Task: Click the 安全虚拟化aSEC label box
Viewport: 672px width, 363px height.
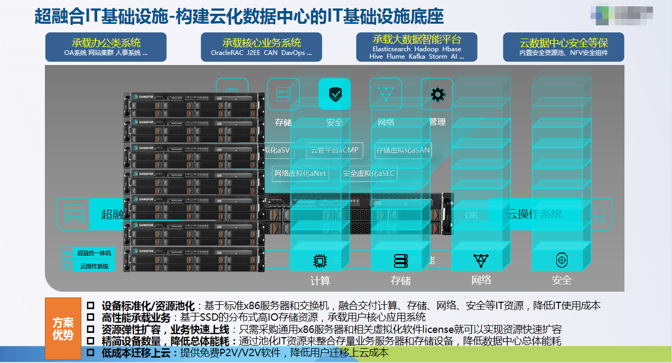Action: [x=369, y=173]
